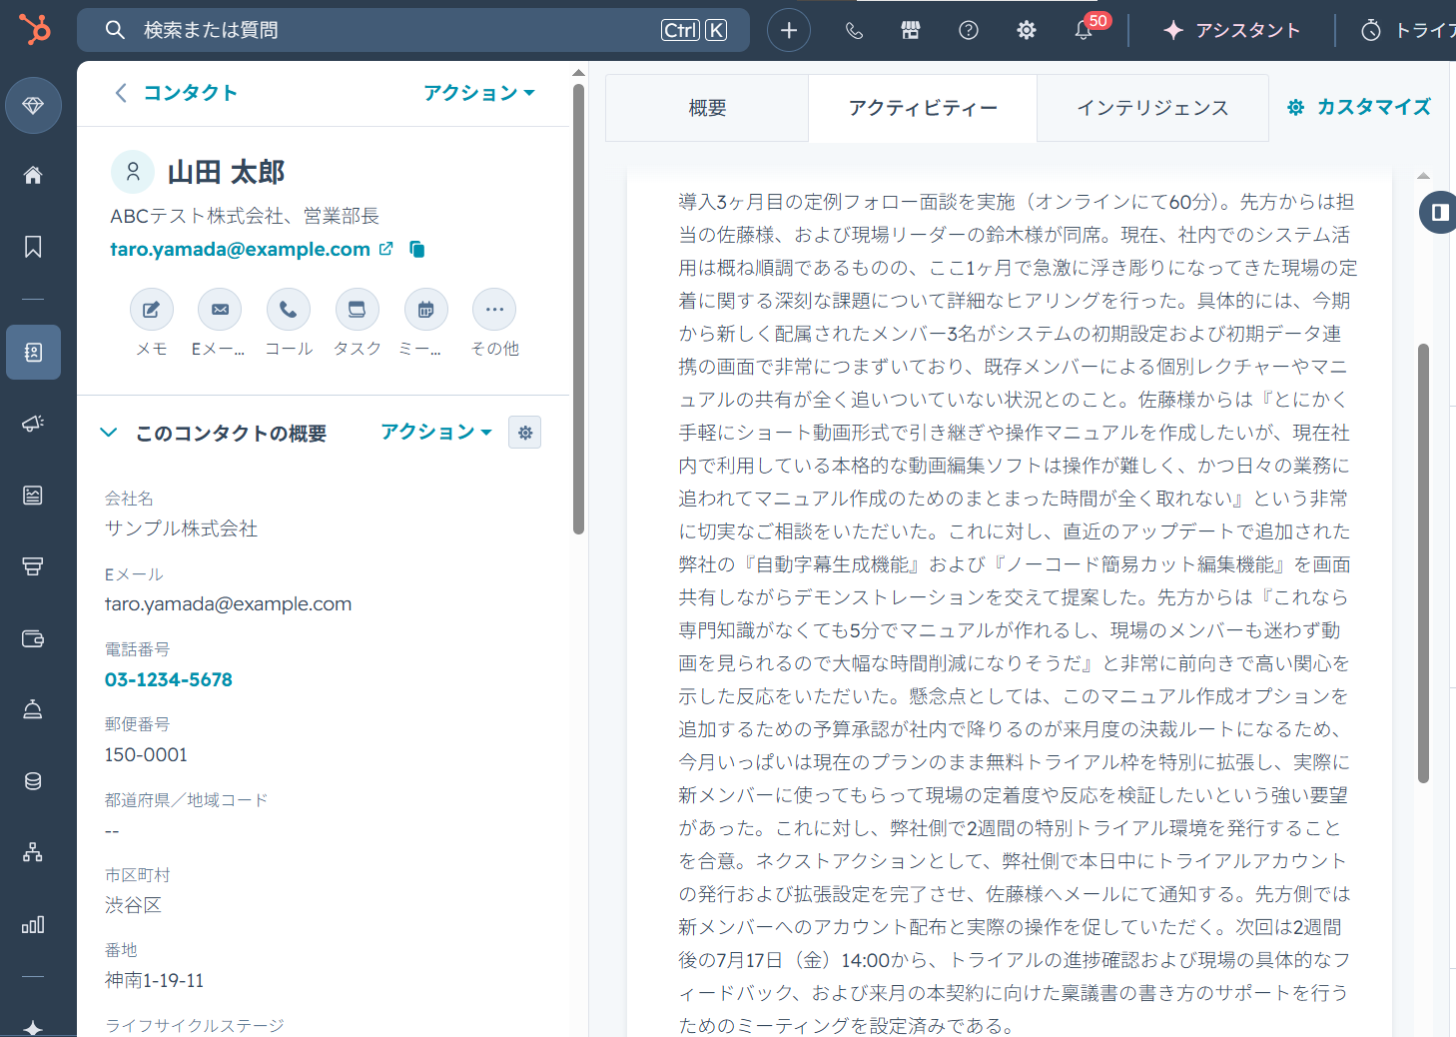Copy the contact email address icon
The image size is (1456, 1037).
(417, 249)
